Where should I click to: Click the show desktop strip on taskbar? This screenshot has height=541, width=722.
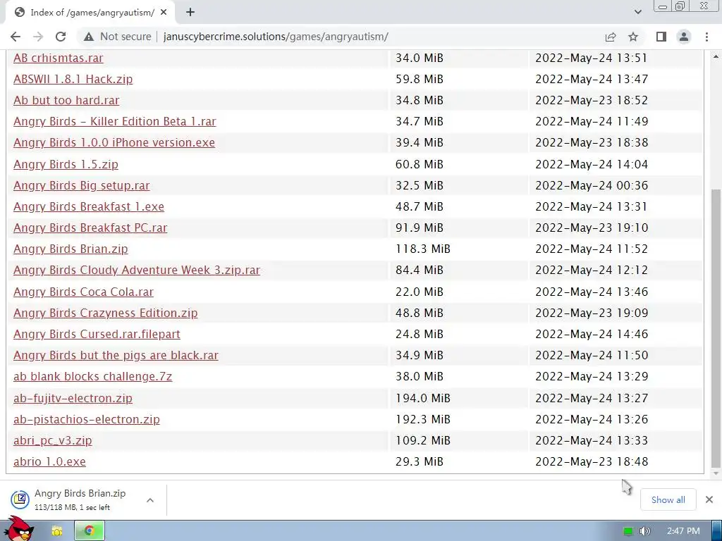coord(718,531)
